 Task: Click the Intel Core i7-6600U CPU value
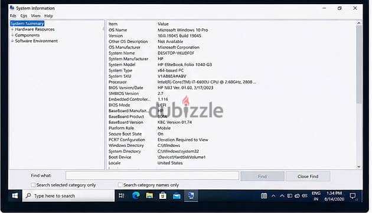pos(207,82)
